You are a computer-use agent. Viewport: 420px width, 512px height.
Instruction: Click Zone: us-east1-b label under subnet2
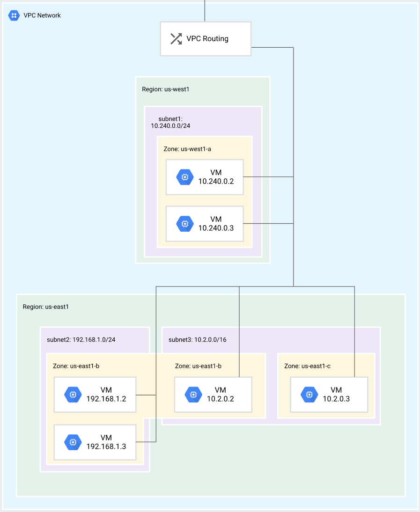76,366
